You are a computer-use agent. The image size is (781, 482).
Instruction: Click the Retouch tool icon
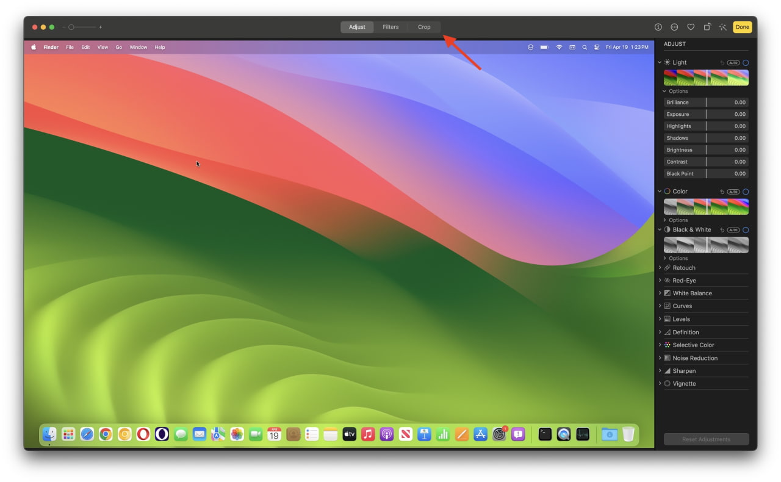point(666,267)
